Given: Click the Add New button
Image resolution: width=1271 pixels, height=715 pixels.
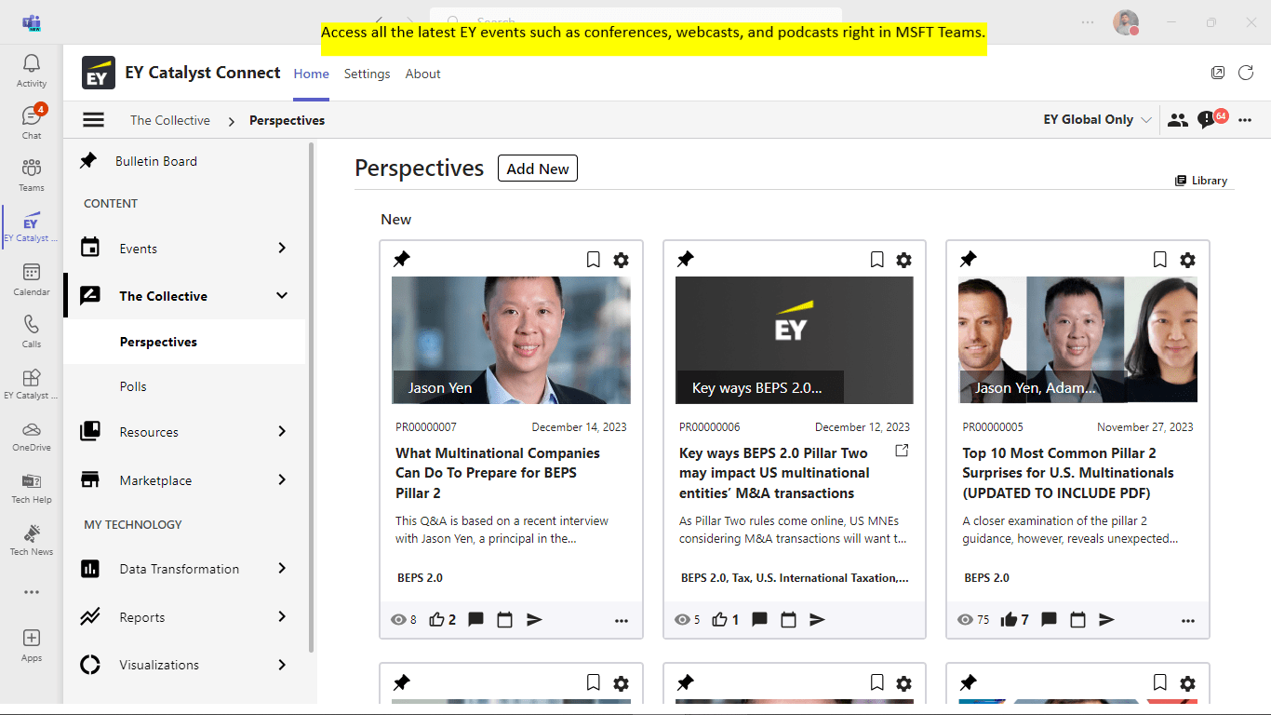Looking at the screenshot, I should [538, 169].
